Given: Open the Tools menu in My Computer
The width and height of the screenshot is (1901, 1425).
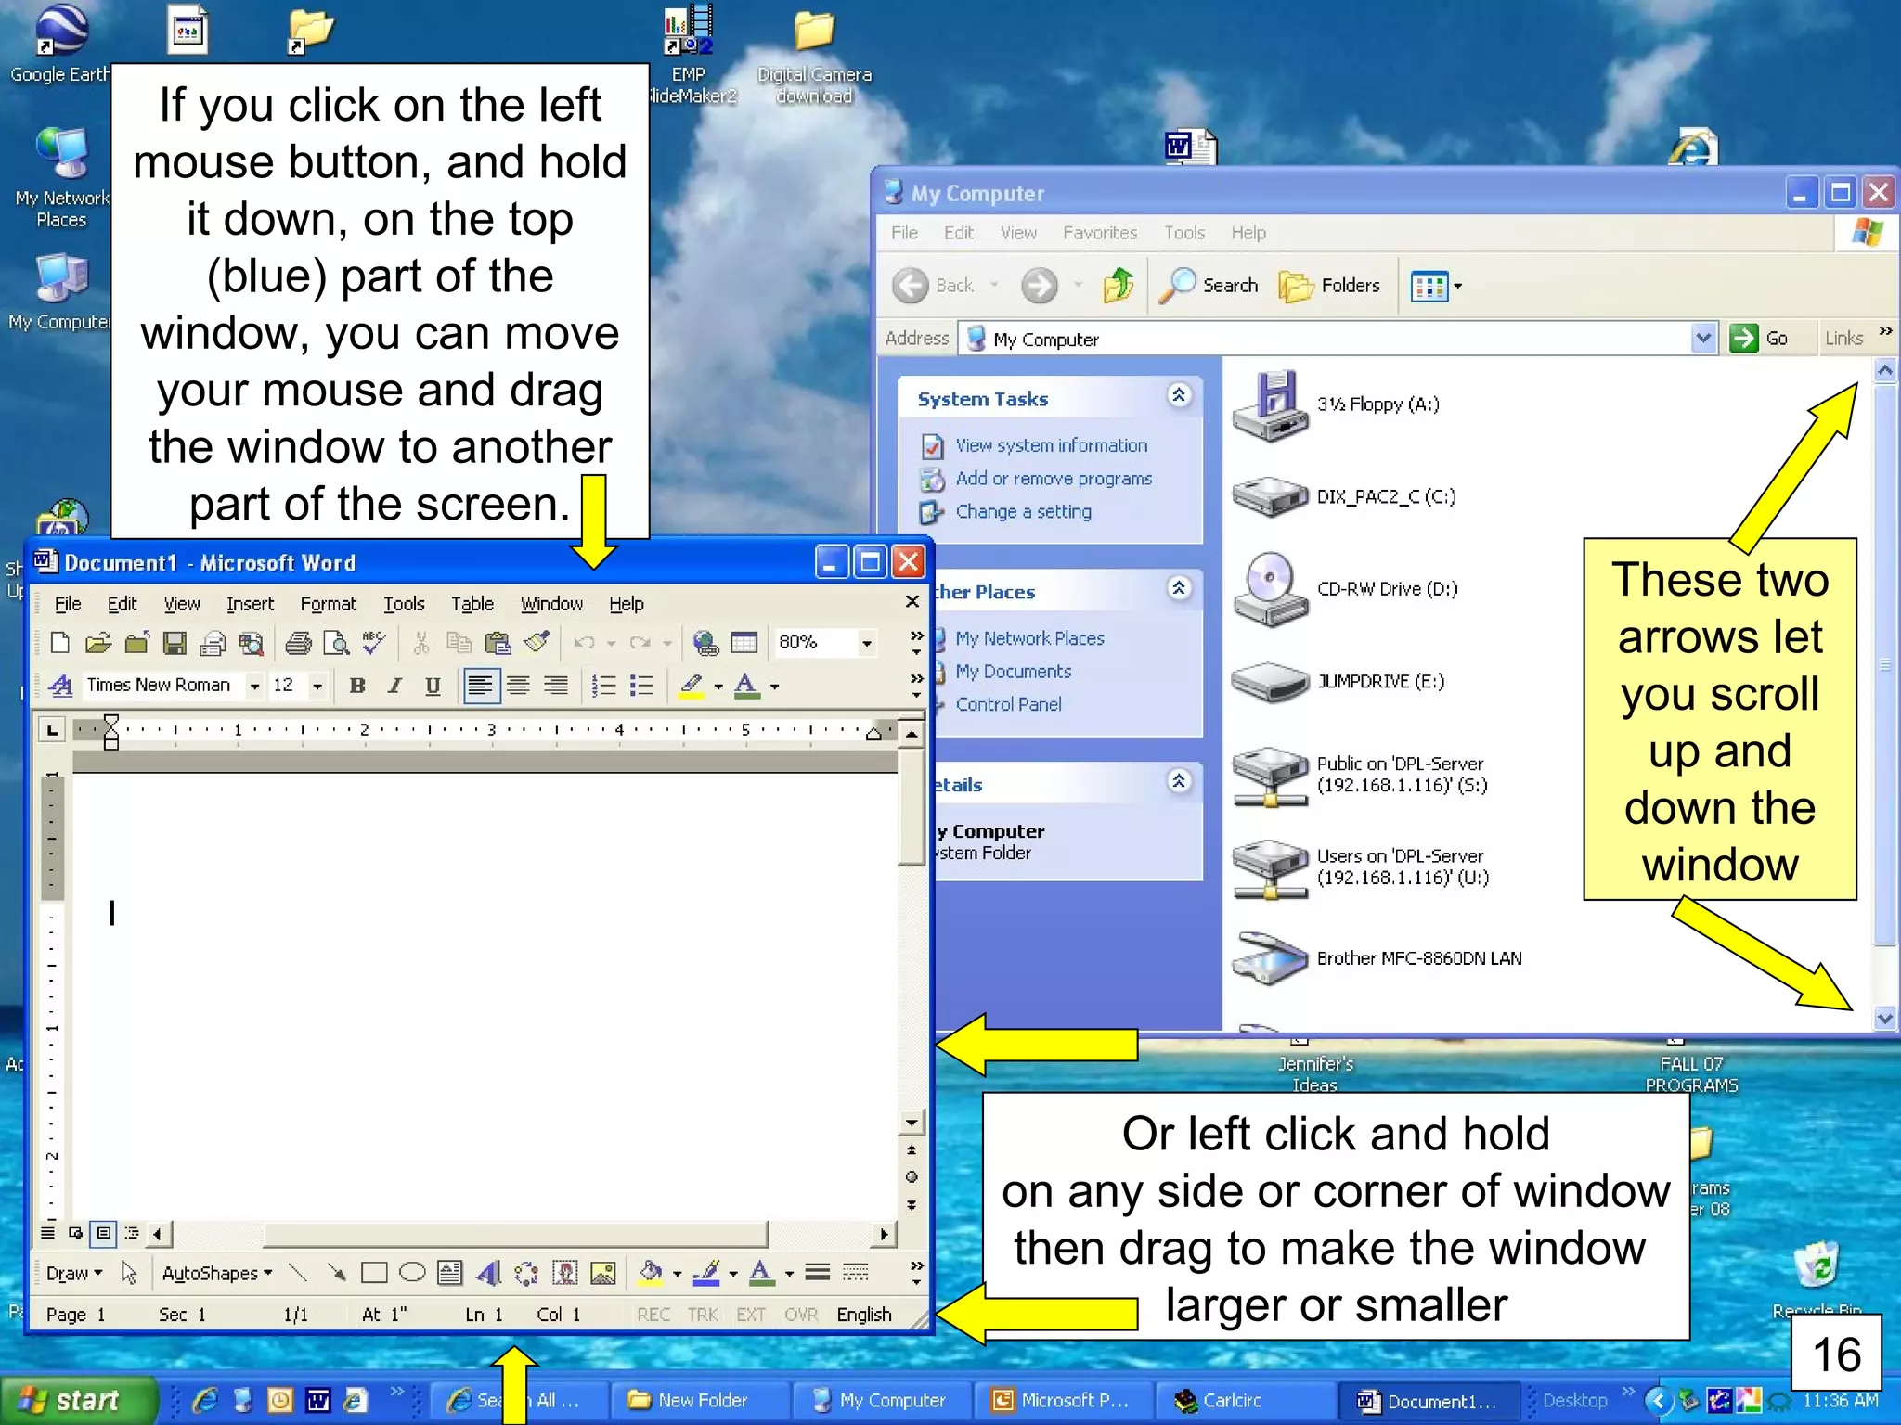Looking at the screenshot, I should 1184,233.
